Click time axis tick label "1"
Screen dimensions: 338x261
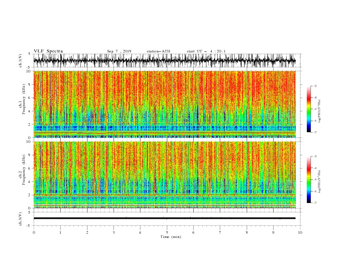point(60,232)
